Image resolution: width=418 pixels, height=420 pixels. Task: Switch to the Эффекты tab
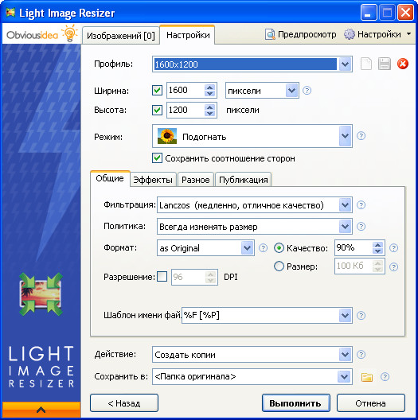click(153, 180)
